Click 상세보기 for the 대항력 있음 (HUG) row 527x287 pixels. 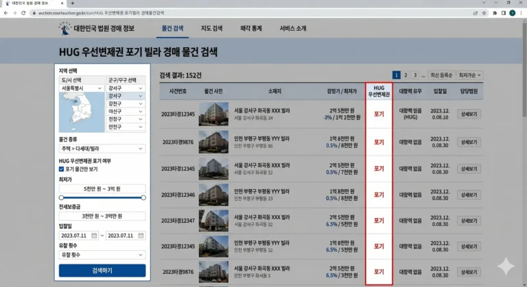tap(469, 114)
